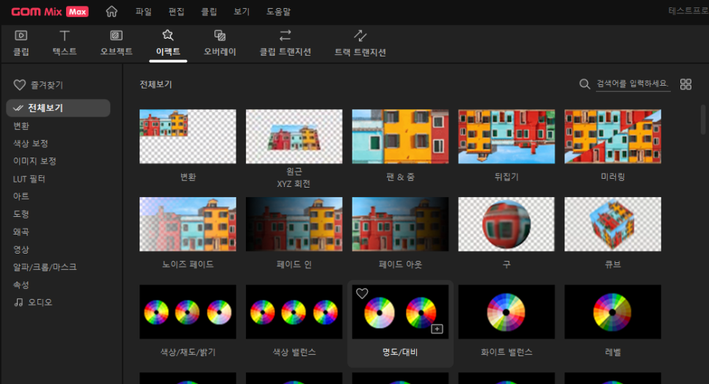Add the 명도/대비 effect with the plus icon
The height and width of the screenshot is (384, 709).
pyautogui.click(x=437, y=329)
